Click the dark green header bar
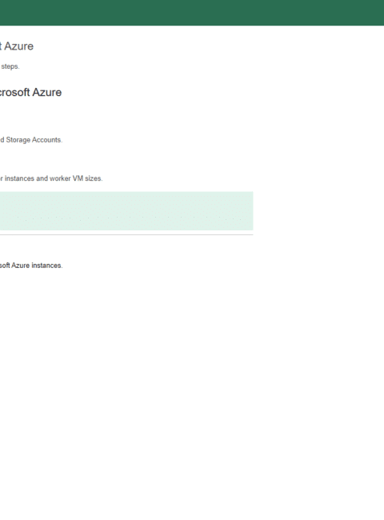This screenshot has width=384, height=520. coord(192,13)
